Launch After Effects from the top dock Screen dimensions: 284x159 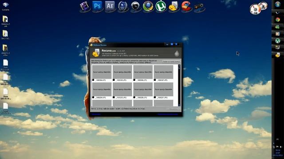110,6
